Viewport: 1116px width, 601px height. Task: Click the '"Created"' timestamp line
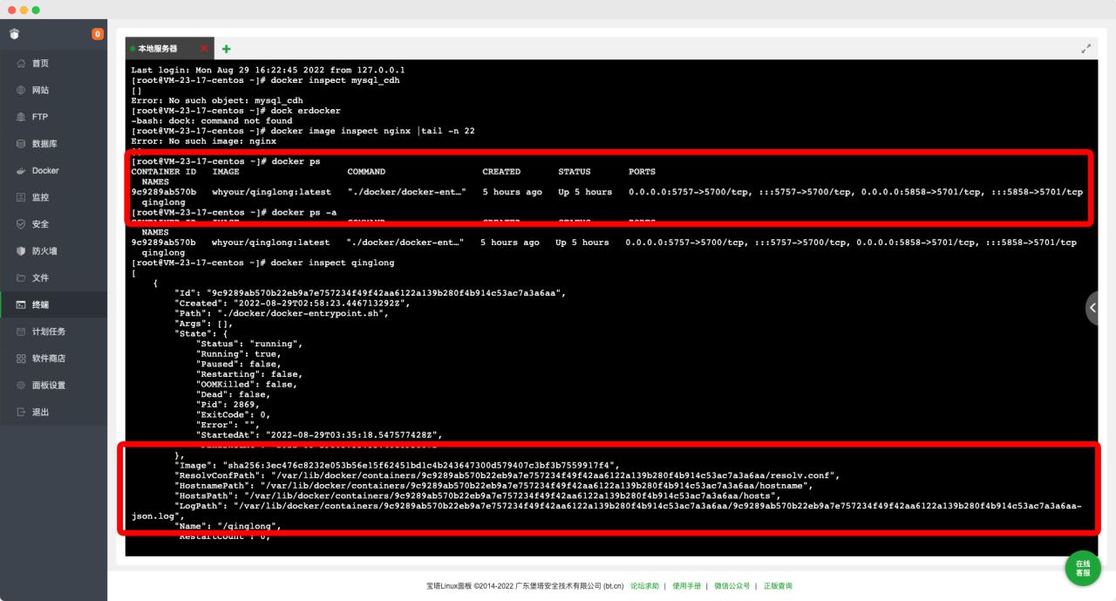(x=293, y=304)
